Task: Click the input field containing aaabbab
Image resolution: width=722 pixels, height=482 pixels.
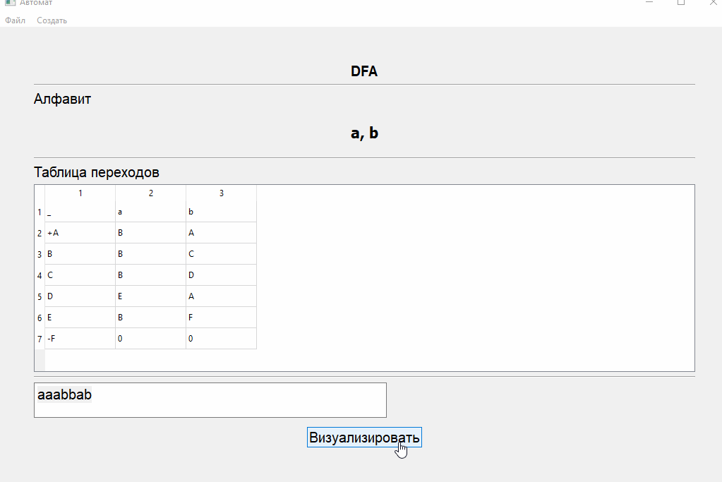Action: (210, 399)
